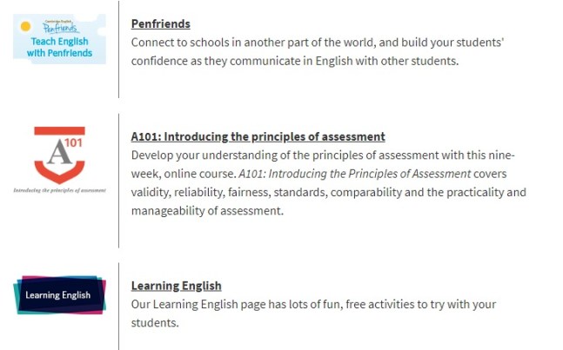Open the Learning English heading link
Screen dimensions: 563x350
pyautogui.click(x=176, y=285)
